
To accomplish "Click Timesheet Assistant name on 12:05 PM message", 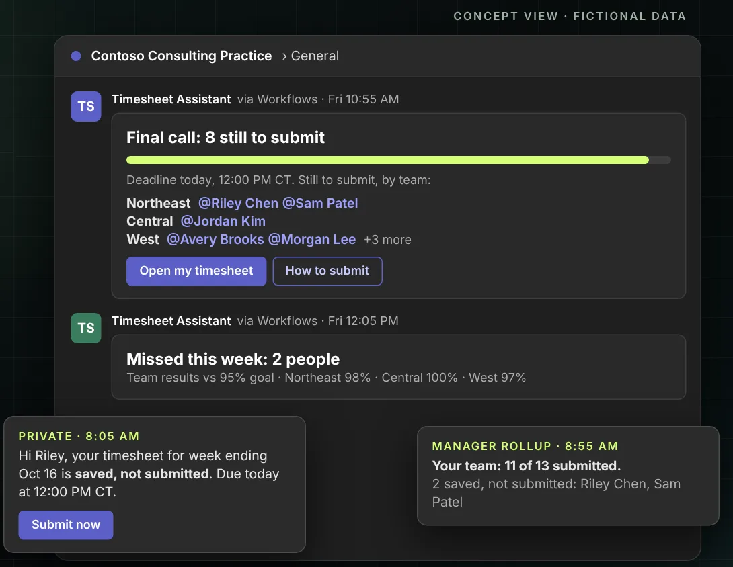I will 171,321.
